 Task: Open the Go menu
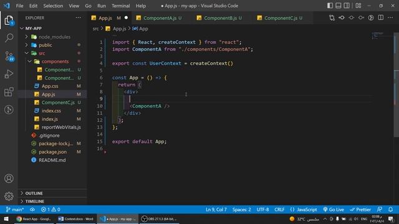pyautogui.click(x=88, y=6)
